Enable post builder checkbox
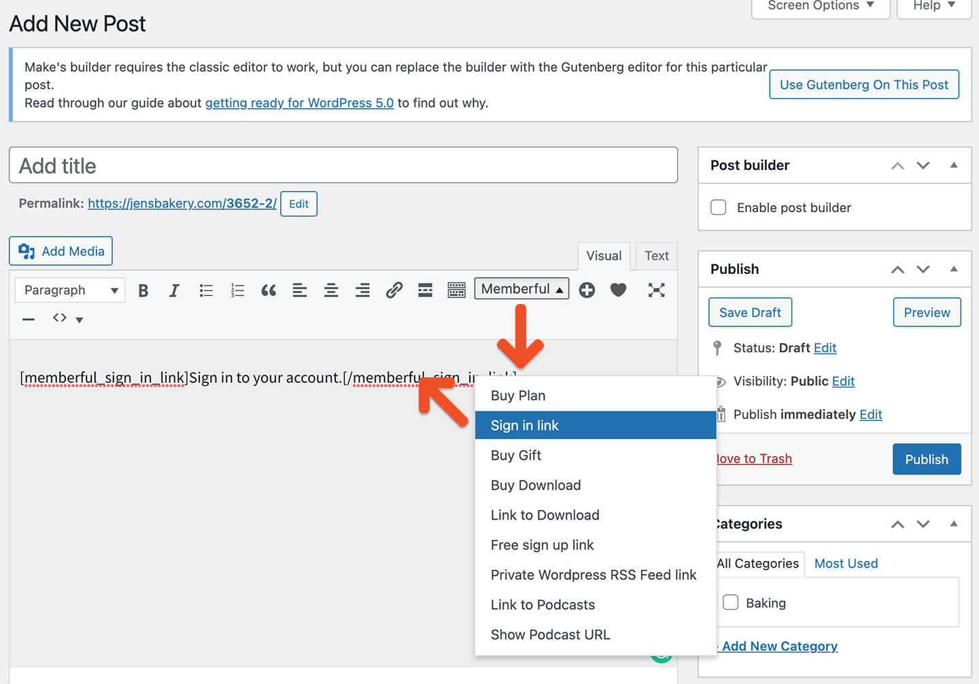The image size is (979, 684). coord(719,207)
